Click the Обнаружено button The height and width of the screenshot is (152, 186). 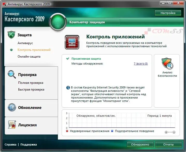140,144
